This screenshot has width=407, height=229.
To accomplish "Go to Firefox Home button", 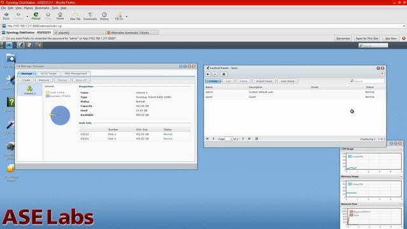I will pyautogui.click(x=60, y=16).
